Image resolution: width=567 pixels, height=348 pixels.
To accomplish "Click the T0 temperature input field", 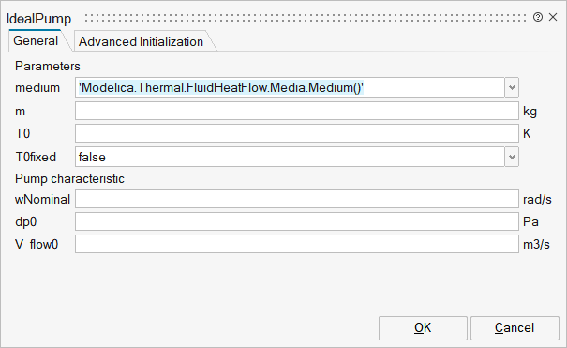I will pos(297,133).
